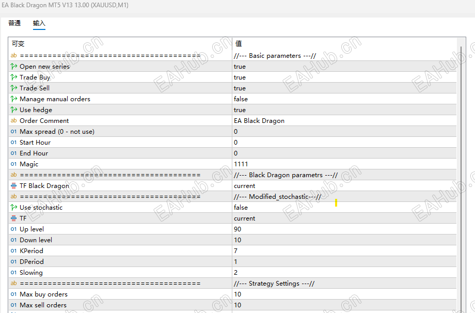Click the bool icon beside Open new series
475x313 pixels.
(x=13, y=66)
